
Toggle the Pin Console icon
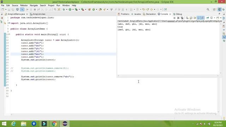[208, 18]
